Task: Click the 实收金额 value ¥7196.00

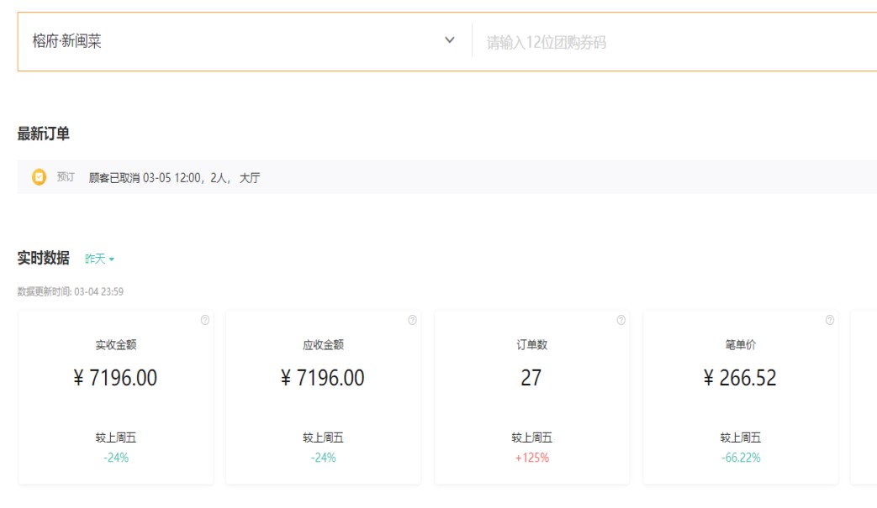Action: point(115,378)
